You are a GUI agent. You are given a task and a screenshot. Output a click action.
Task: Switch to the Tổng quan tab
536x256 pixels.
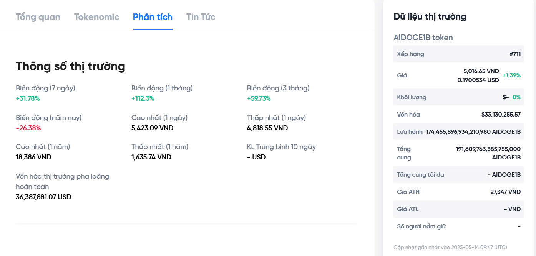(37, 17)
